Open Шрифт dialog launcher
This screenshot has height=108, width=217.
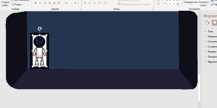pyautogui.click(x=80, y=9)
